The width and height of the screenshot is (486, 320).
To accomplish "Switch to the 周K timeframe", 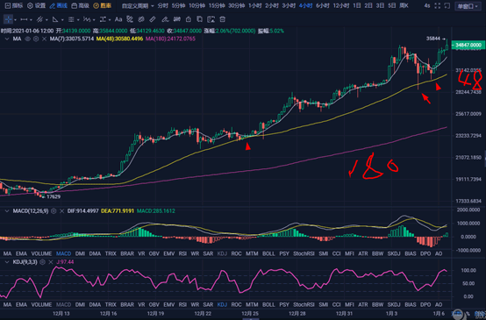I will [404, 5].
